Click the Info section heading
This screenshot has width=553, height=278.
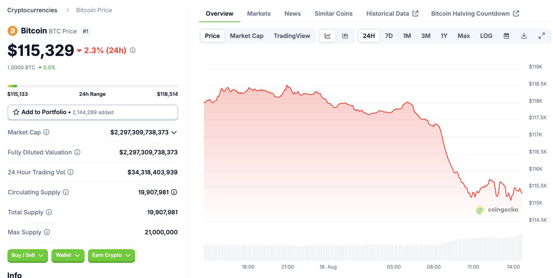(15, 275)
